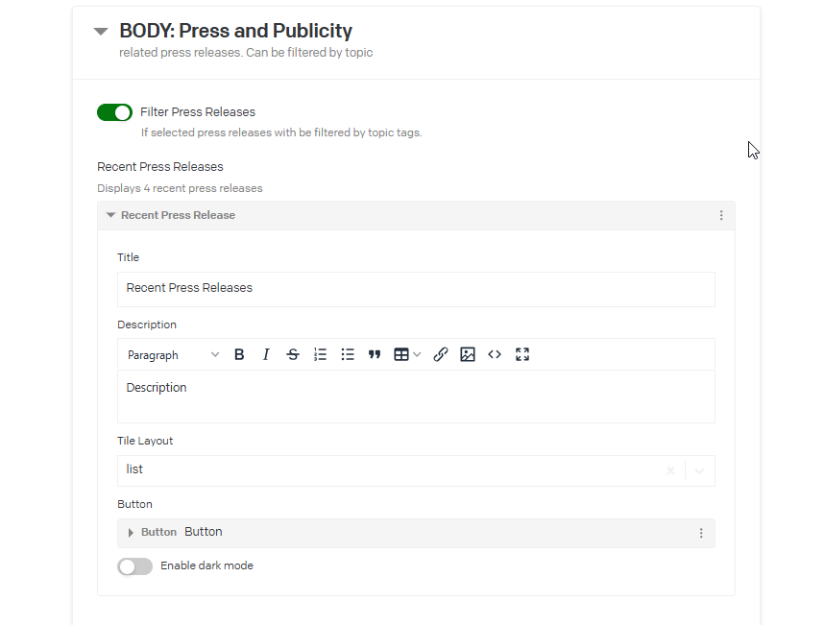Clear the Tile Layout selection
This screenshot has width=824, height=625.
coord(670,470)
